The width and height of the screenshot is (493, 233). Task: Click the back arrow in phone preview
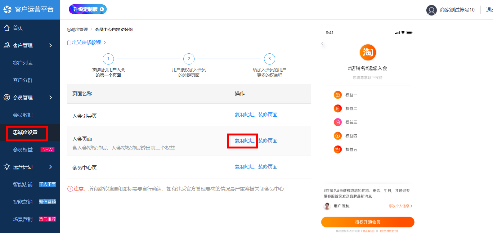(323, 44)
